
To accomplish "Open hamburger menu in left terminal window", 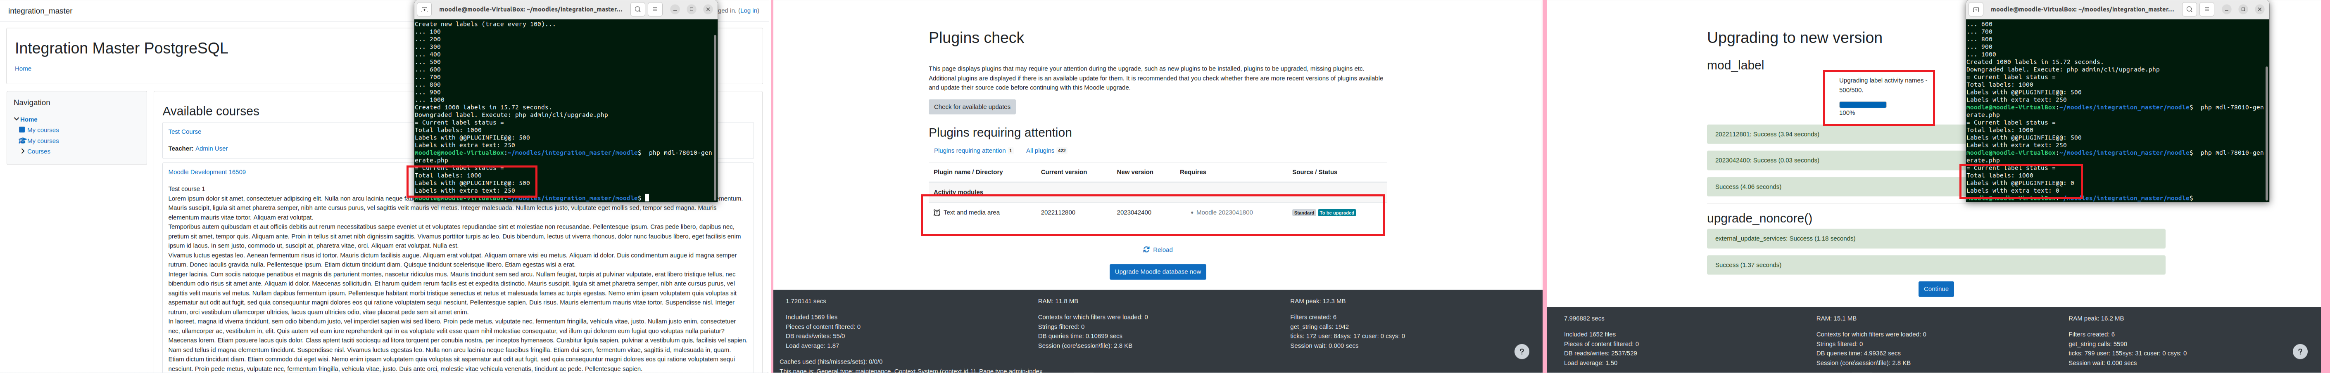I will pos(656,9).
